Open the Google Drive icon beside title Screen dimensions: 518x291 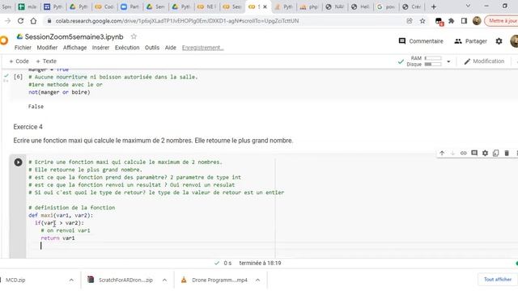point(19,36)
